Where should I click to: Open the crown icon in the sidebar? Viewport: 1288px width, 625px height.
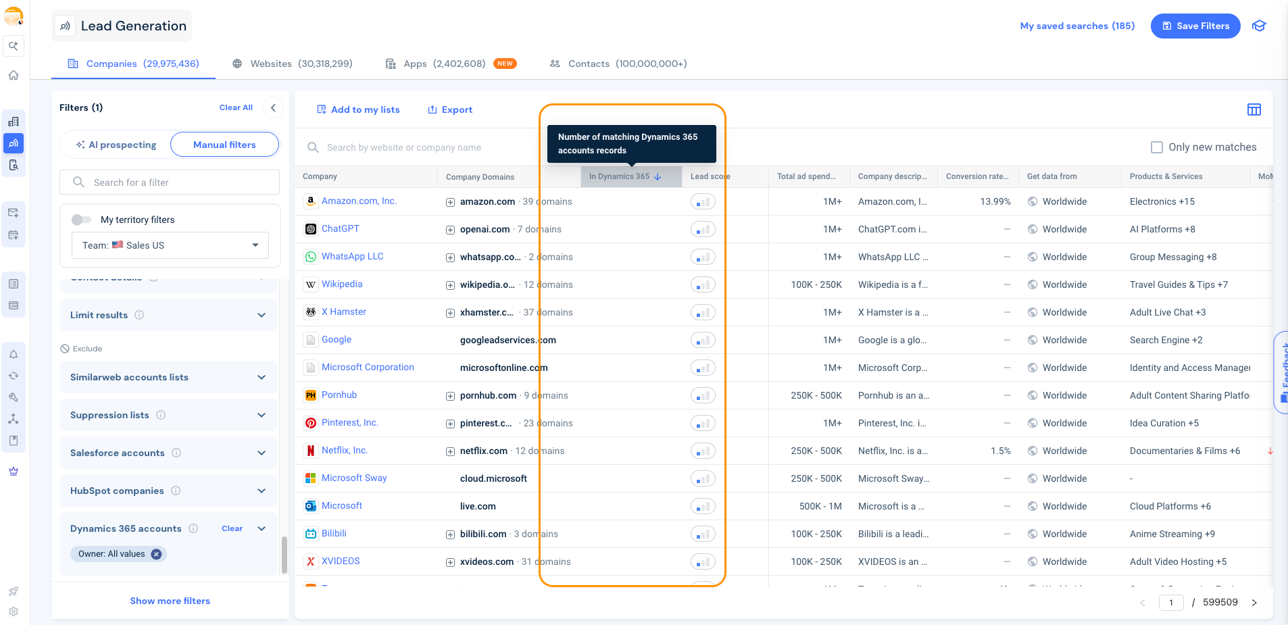[14, 471]
